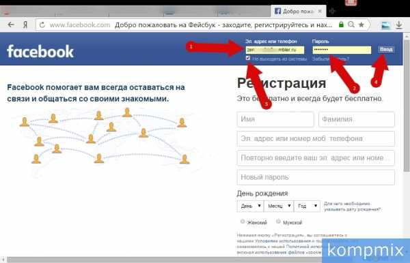Bookmark page with the star icon

pos(361,25)
